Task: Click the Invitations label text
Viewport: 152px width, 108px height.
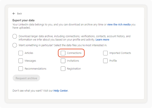Action: pyautogui.click(x=73, y=61)
